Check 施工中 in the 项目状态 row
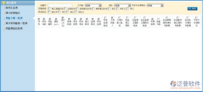The width and height of the screenshot is (203, 92). tap(49, 12)
